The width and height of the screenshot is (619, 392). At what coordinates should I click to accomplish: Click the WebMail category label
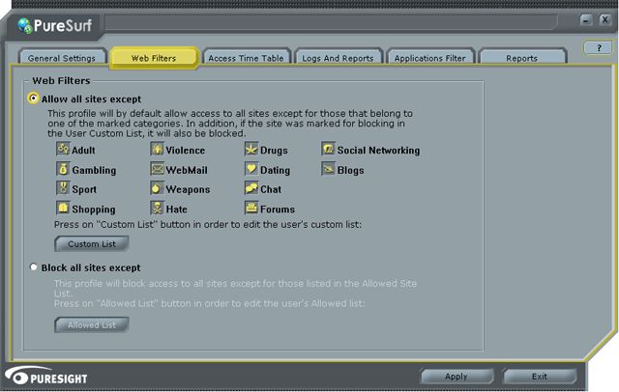click(x=187, y=170)
